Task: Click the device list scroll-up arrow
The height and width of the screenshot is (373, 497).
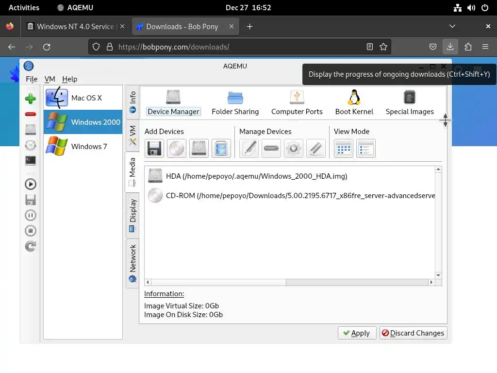Action: point(438,170)
